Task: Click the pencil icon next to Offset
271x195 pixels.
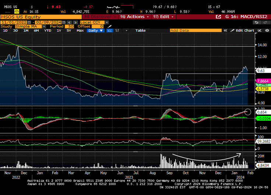Action: 109,26
